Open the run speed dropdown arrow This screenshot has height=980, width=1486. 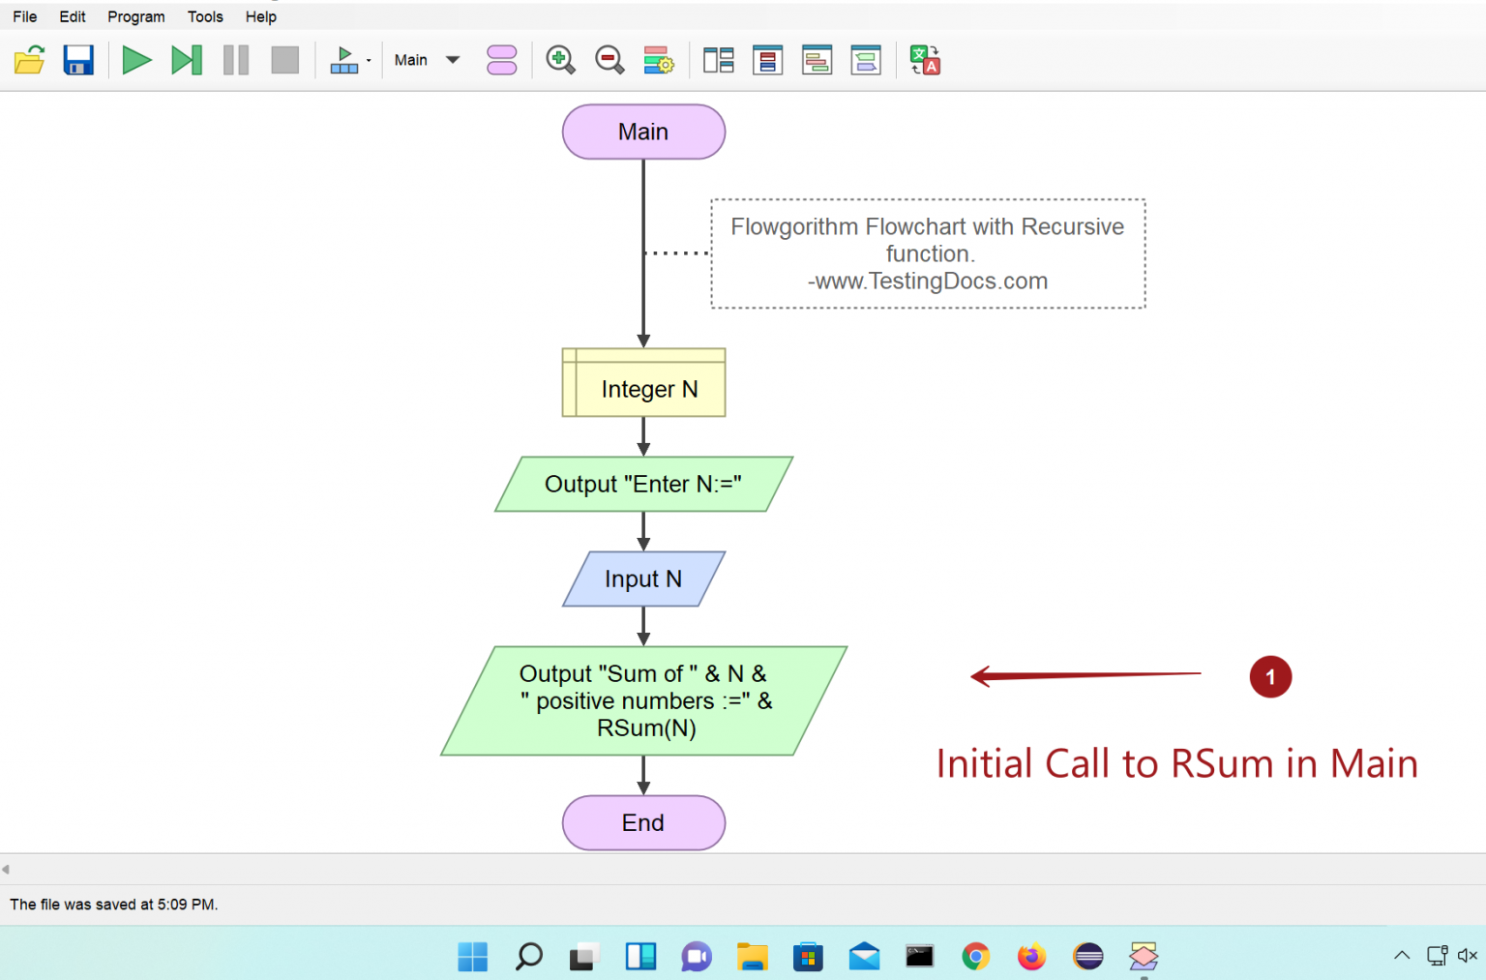pyautogui.click(x=369, y=61)
